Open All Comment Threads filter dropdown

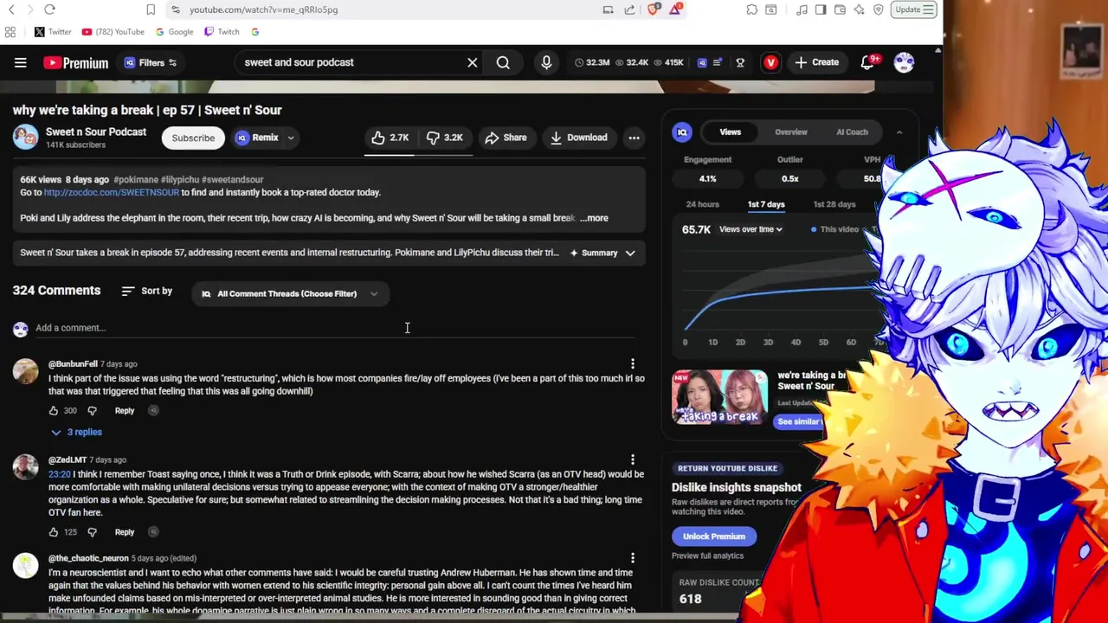[x=289, y=293]
